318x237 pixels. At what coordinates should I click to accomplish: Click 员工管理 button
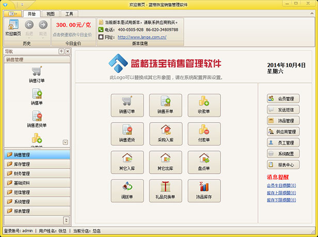[x=283, y=143]
